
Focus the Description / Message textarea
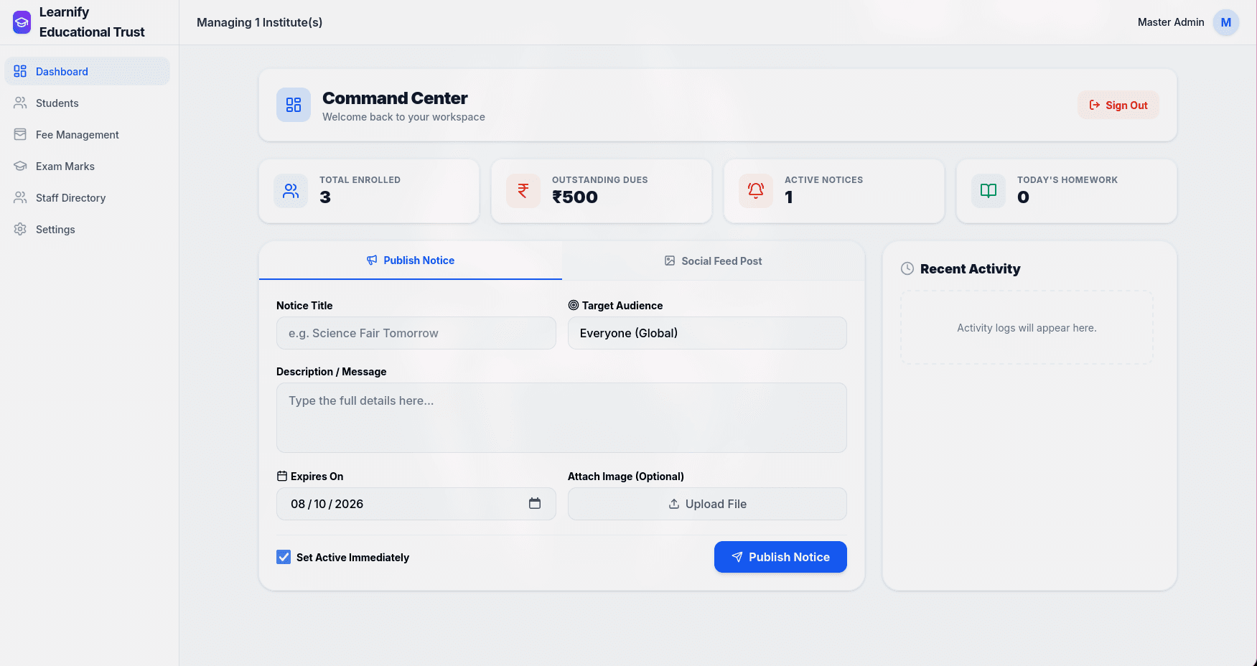561,418
